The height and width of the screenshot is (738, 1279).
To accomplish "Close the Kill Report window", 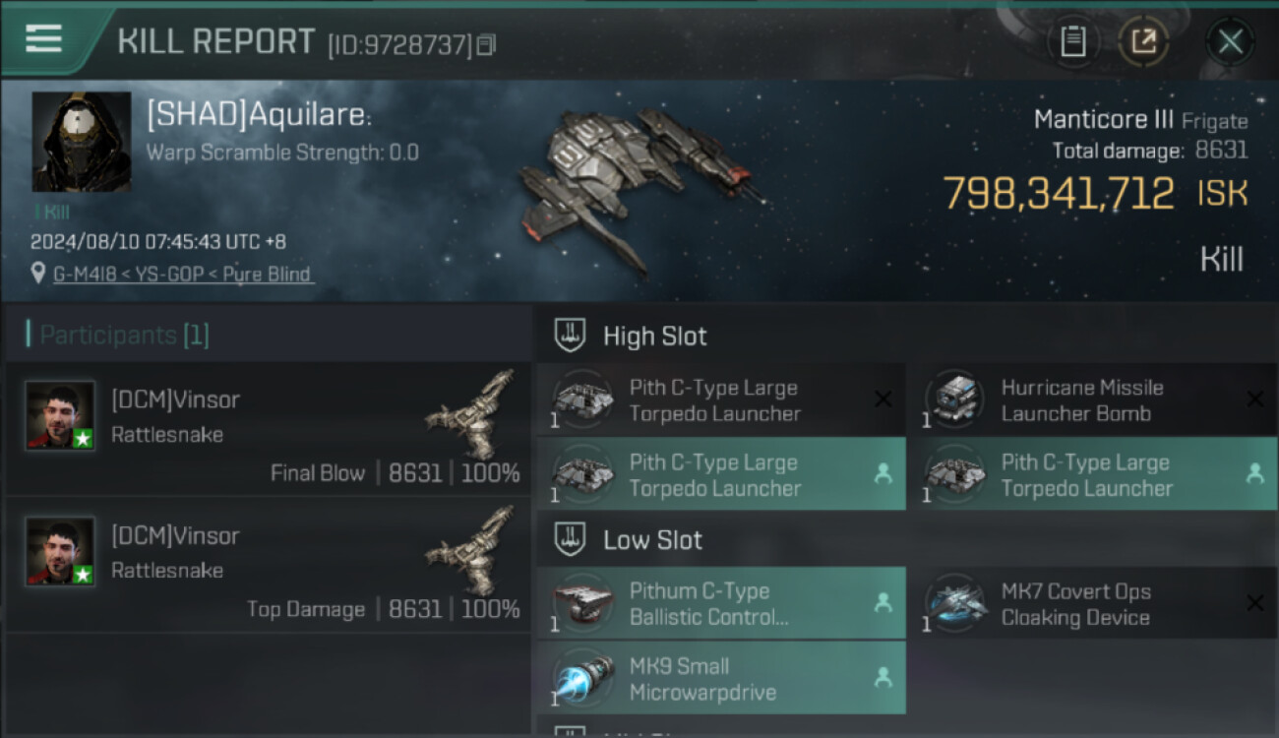I will point(1230,41).
